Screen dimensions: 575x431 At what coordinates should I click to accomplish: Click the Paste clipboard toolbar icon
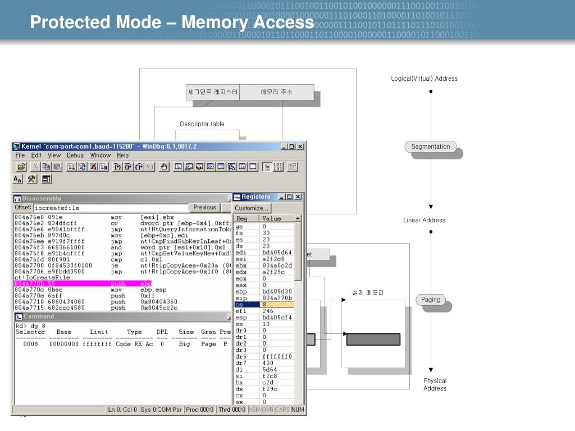coord(57,167)
